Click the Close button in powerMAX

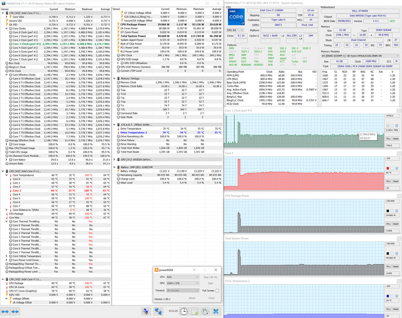211,298
